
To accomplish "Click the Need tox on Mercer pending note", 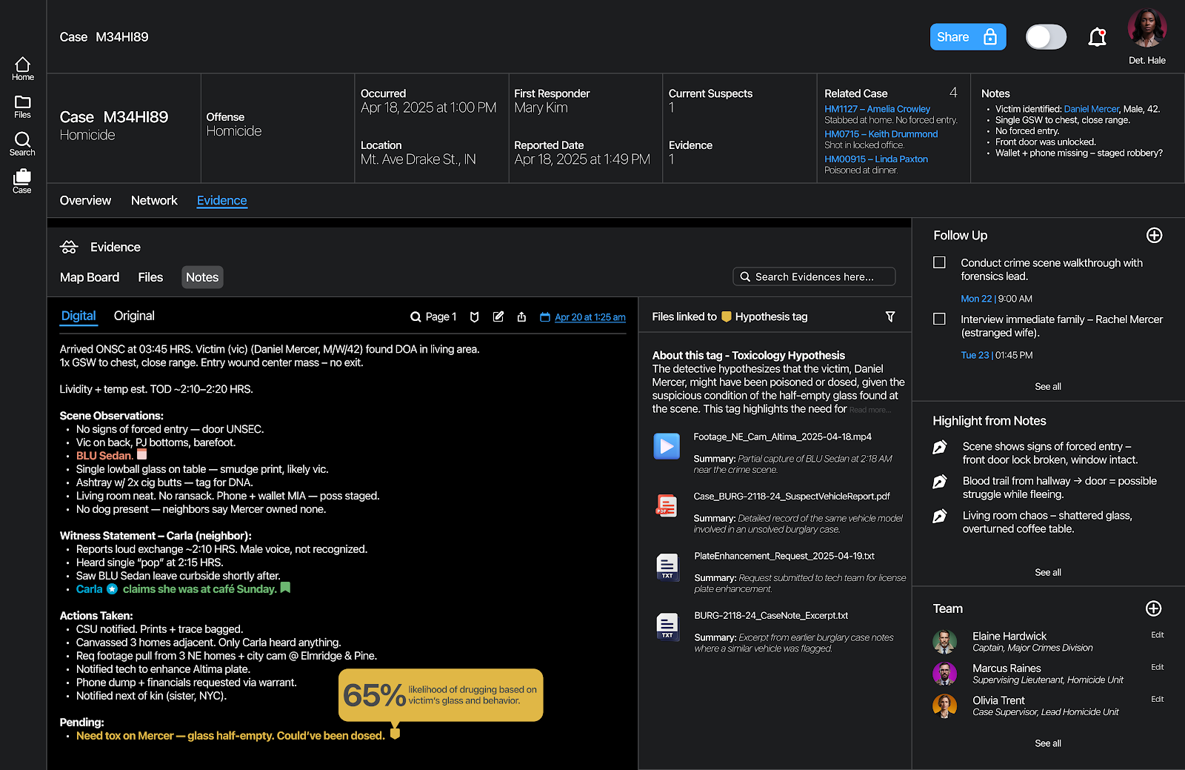I will click(230, 736).
